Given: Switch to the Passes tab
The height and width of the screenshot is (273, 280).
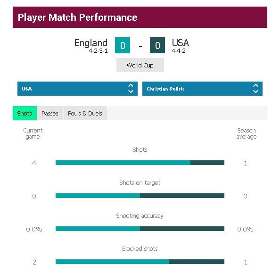Looking at the screenshot, I should 50,113.
